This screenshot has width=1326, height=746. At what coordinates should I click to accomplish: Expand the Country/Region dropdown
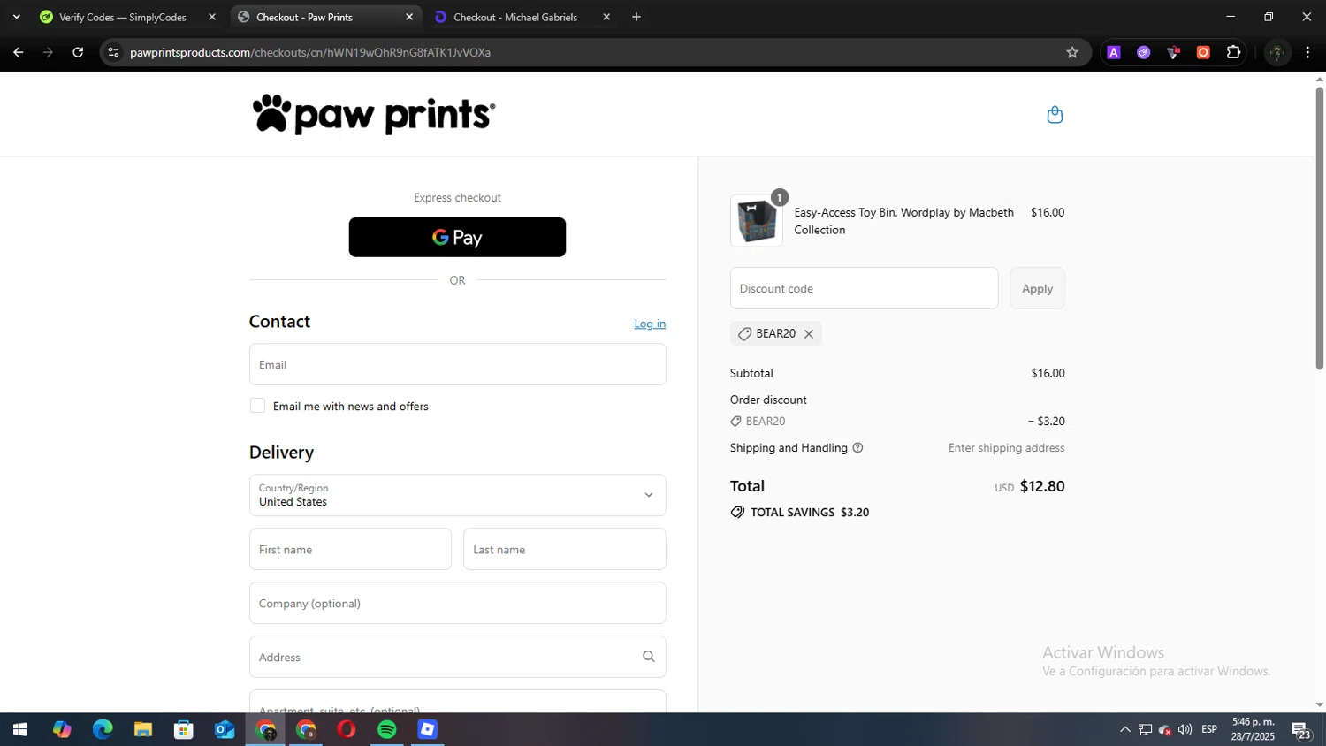[457, 495]
